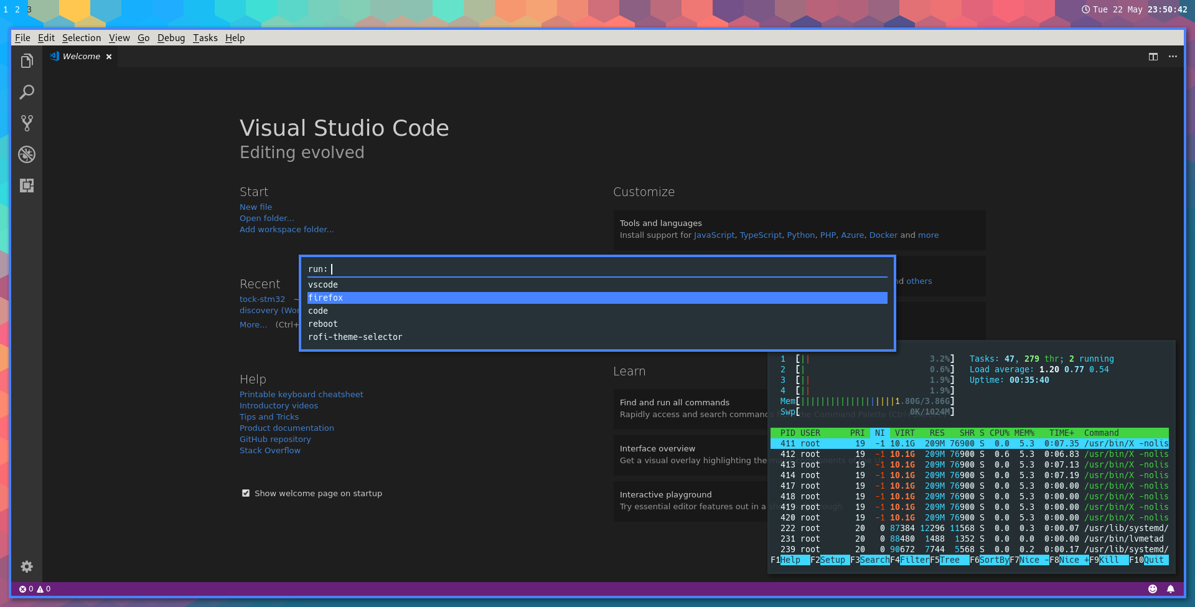Open the Debug view icon
Image resolution: width=1195 pixels, height=607 pixels.
(x=27, y=154)
